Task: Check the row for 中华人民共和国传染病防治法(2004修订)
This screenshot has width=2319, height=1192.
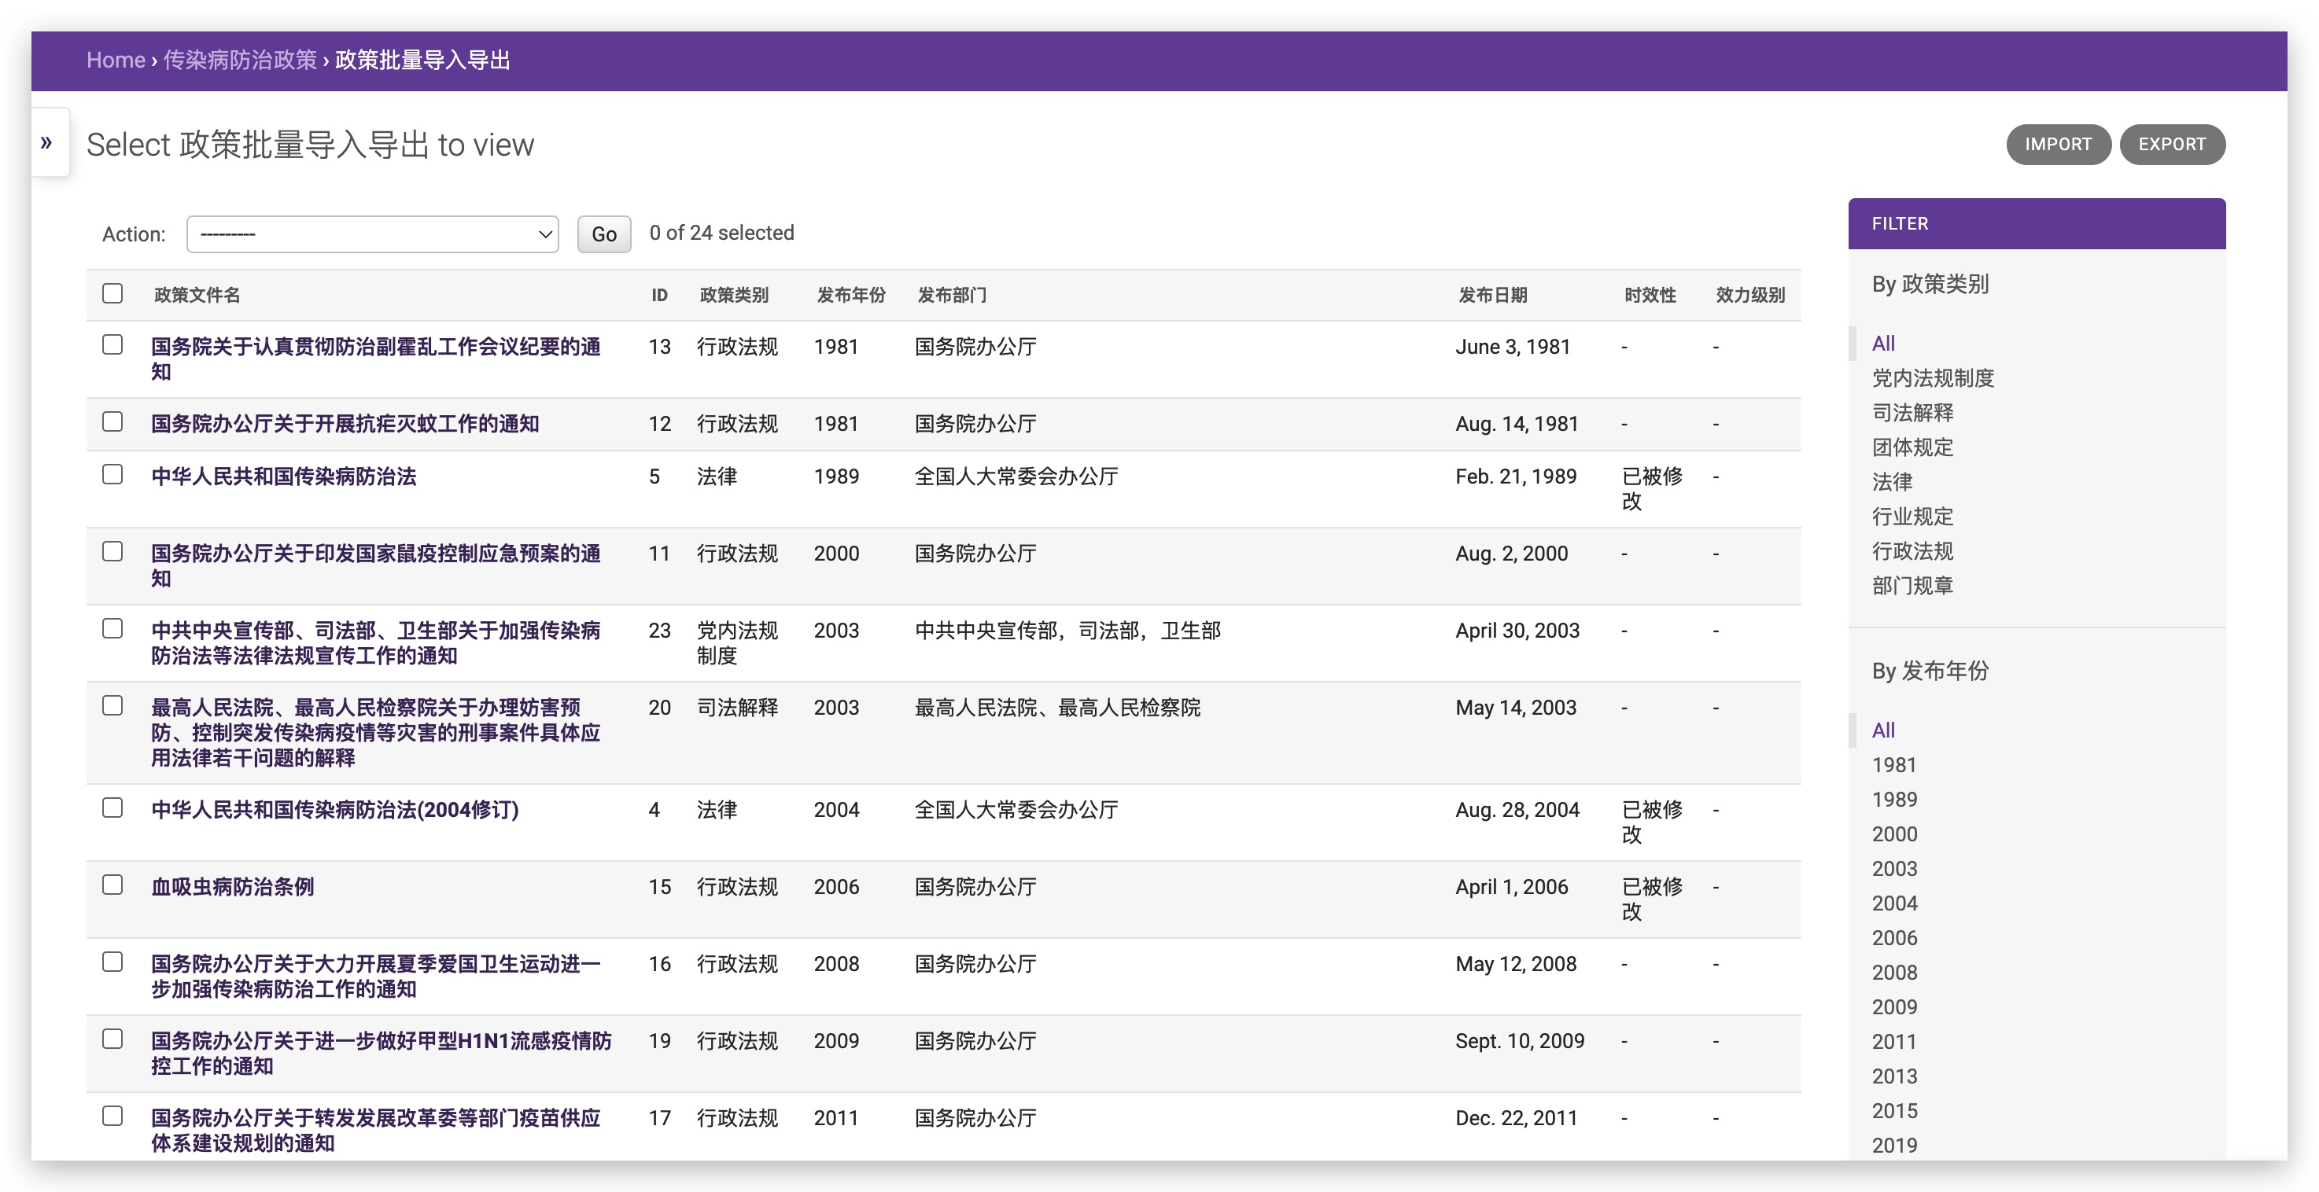Action: [112, 808]
